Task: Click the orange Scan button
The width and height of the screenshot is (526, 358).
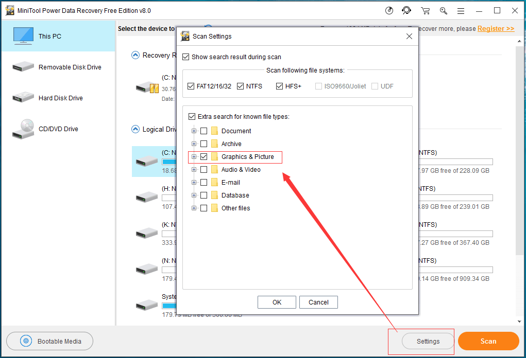Action: [x=488, y=341]
